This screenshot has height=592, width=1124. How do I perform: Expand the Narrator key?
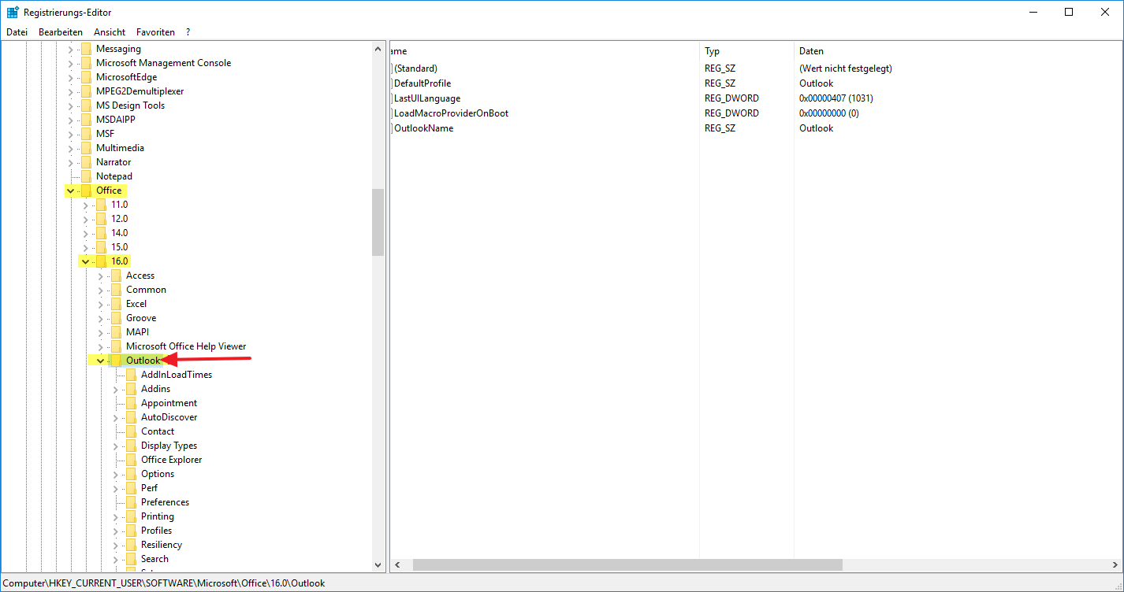[x=71, y=162]
